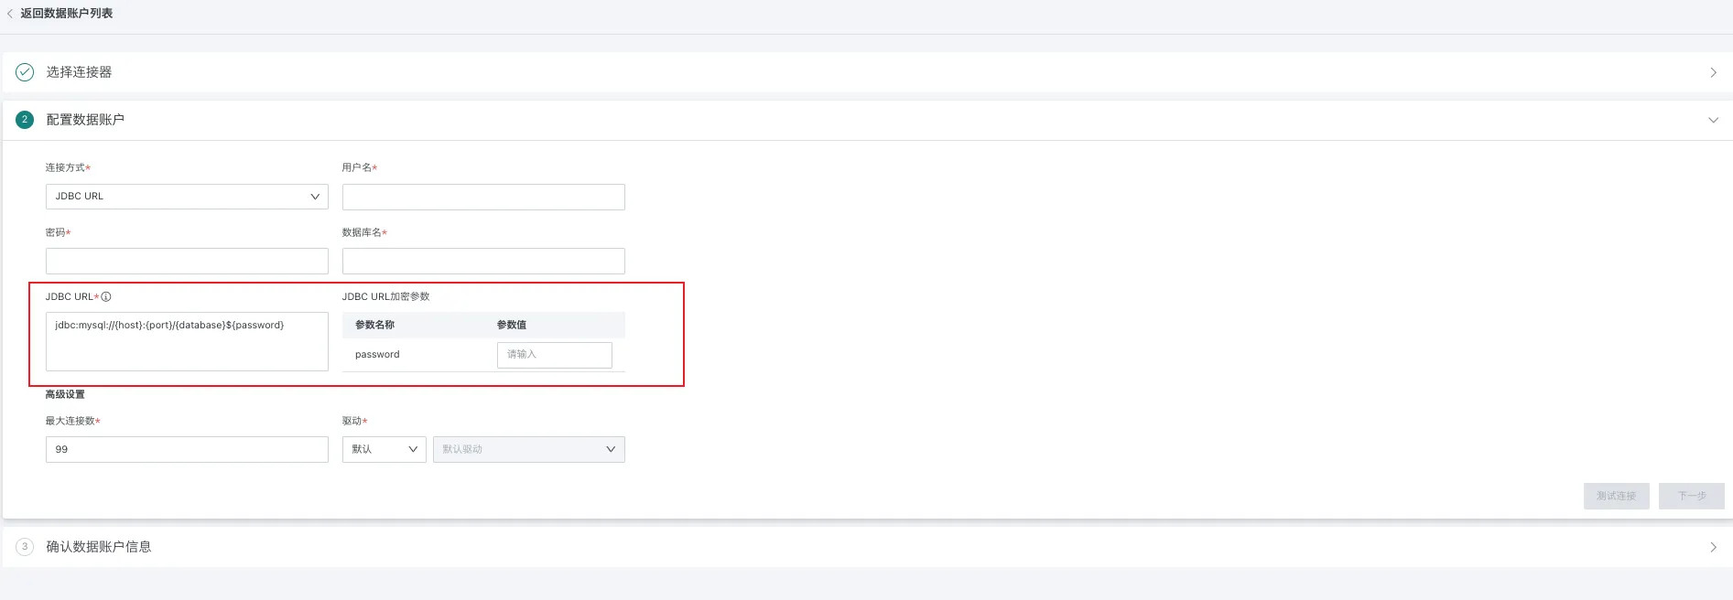Click the 最大连接数 input field

(187, 449)
